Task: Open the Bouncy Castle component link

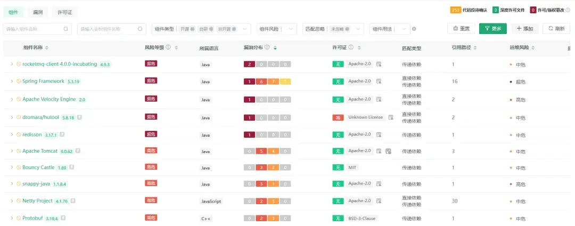Action: coord(38,168)
